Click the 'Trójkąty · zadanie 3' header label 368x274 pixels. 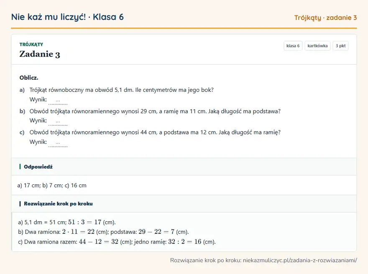tap(325, 18)
